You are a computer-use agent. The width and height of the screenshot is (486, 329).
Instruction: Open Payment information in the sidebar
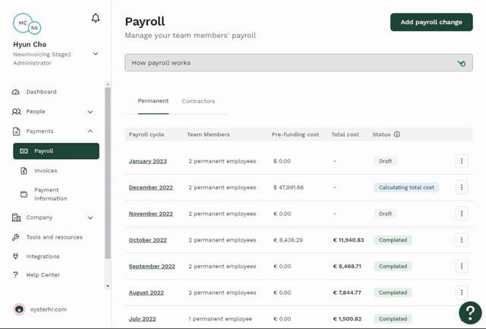pos(51,194)
